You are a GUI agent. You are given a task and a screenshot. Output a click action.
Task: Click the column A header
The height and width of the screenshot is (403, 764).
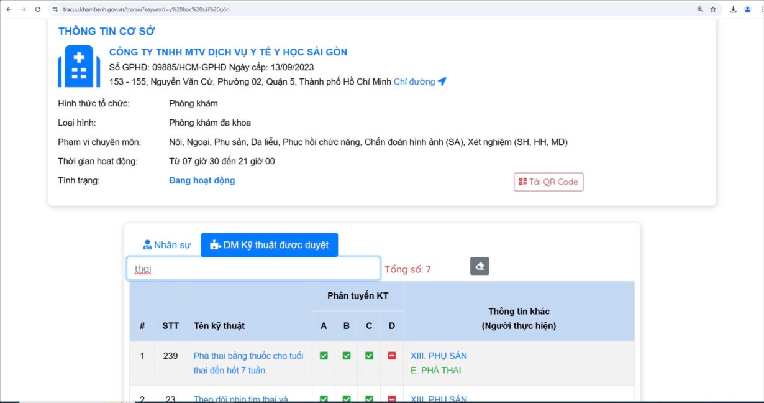point(324,326)
